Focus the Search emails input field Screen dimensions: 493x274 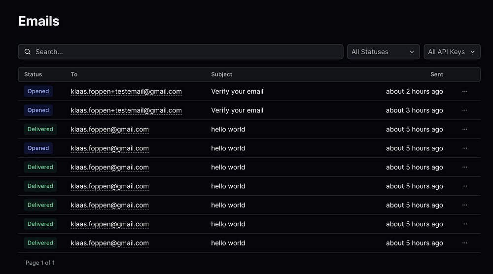tap(180, 52)
